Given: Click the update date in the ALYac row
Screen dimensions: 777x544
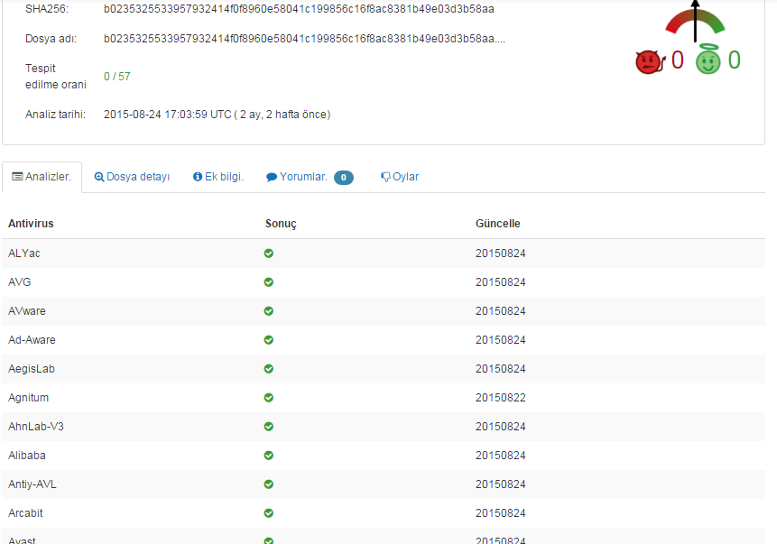Looking at the screenshot, I should [x=501, y=254].
